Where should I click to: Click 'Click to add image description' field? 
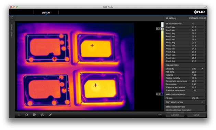tap(178, 110)
